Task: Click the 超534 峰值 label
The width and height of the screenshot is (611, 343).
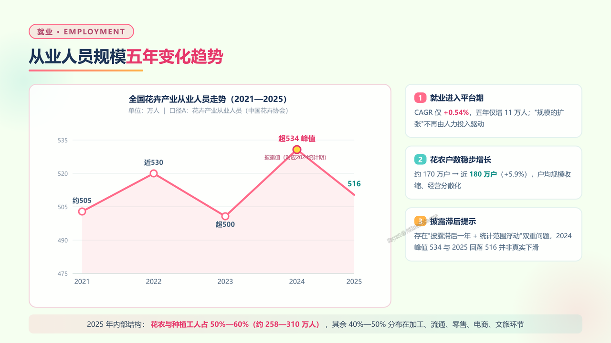Action: [297, 139]
